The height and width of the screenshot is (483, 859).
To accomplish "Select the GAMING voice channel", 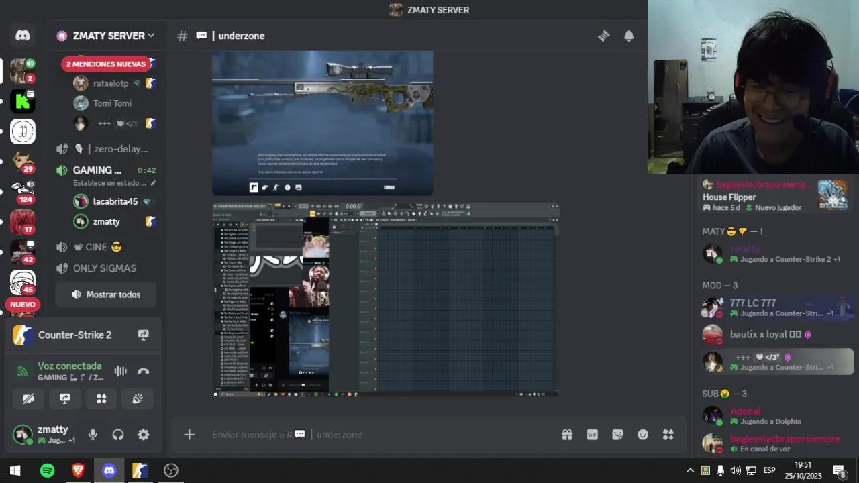I will tap(97, 170).
